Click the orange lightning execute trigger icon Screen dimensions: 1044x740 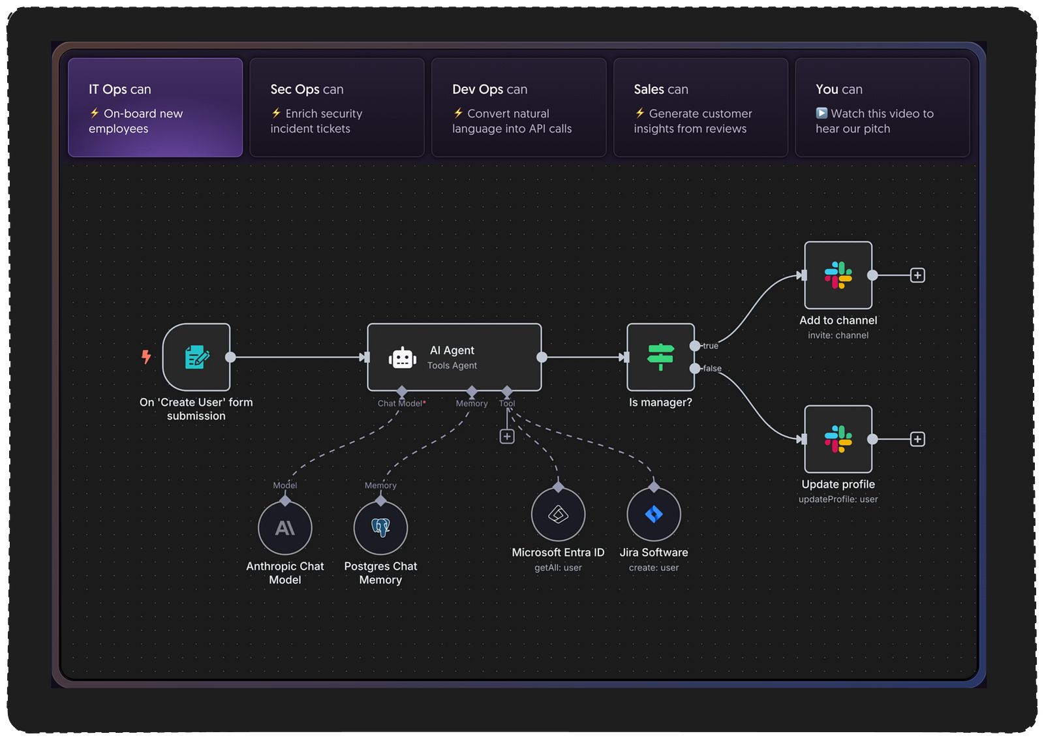point(145,358)
